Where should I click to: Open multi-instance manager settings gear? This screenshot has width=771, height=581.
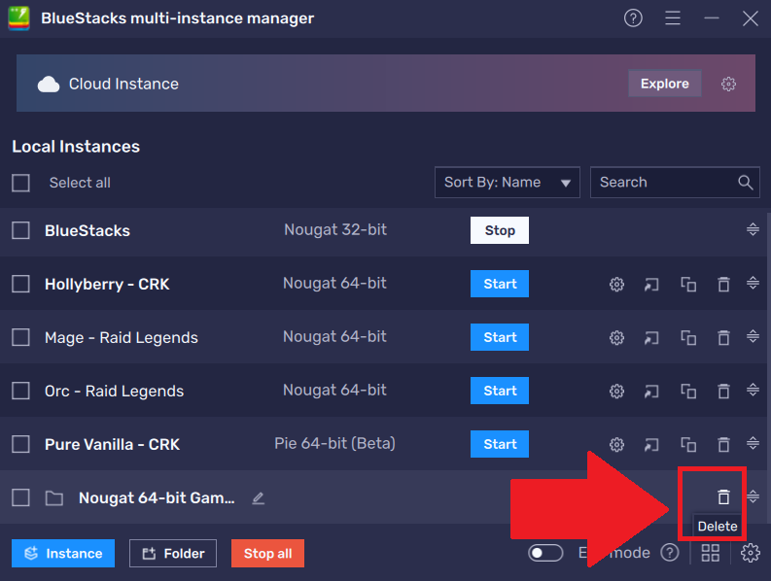point(751,553)
